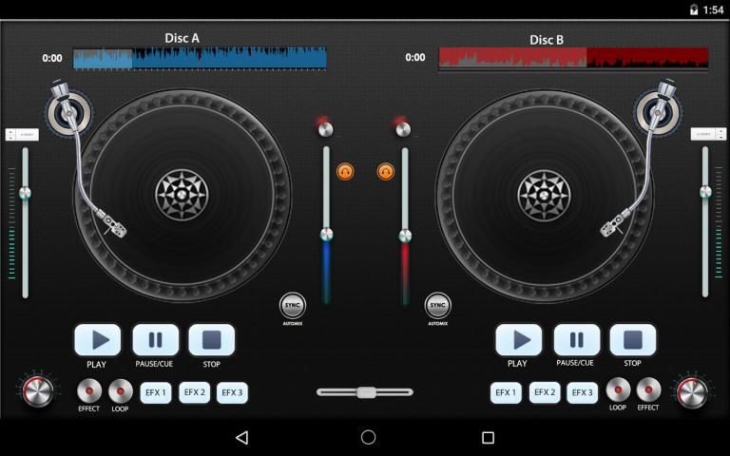Tap the Android Home navigation button
The width and height of the screenshot is (730, 456).
[x=369, y=437]
